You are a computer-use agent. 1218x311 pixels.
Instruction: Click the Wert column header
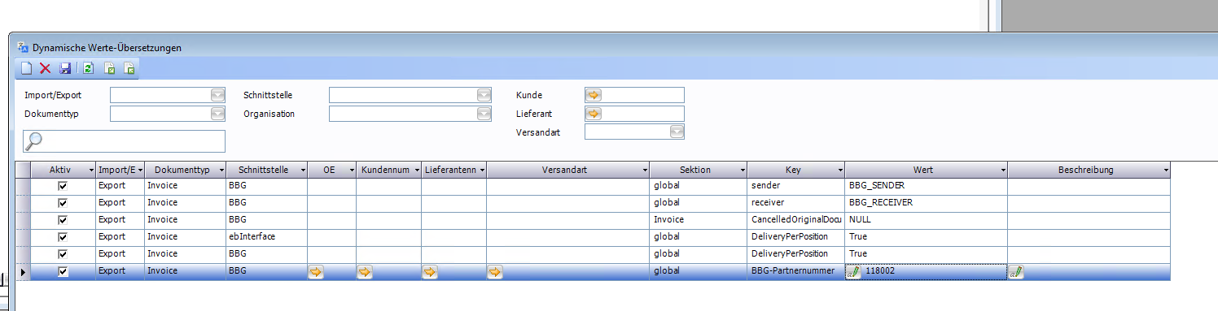click(922, 171)
